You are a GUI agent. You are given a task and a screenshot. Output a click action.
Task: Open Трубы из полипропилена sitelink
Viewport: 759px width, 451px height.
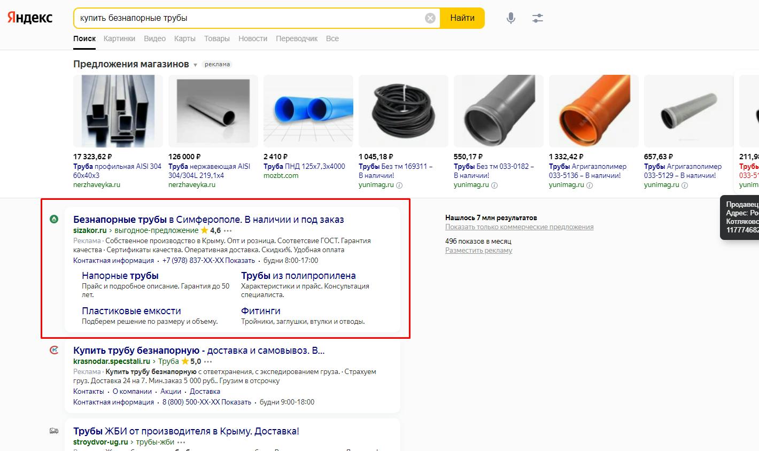[298, 276]
